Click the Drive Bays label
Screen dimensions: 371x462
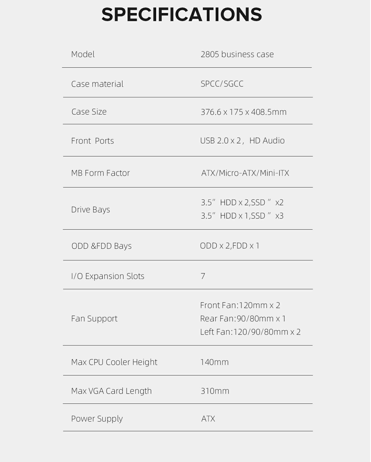click(x=91, y=210)
